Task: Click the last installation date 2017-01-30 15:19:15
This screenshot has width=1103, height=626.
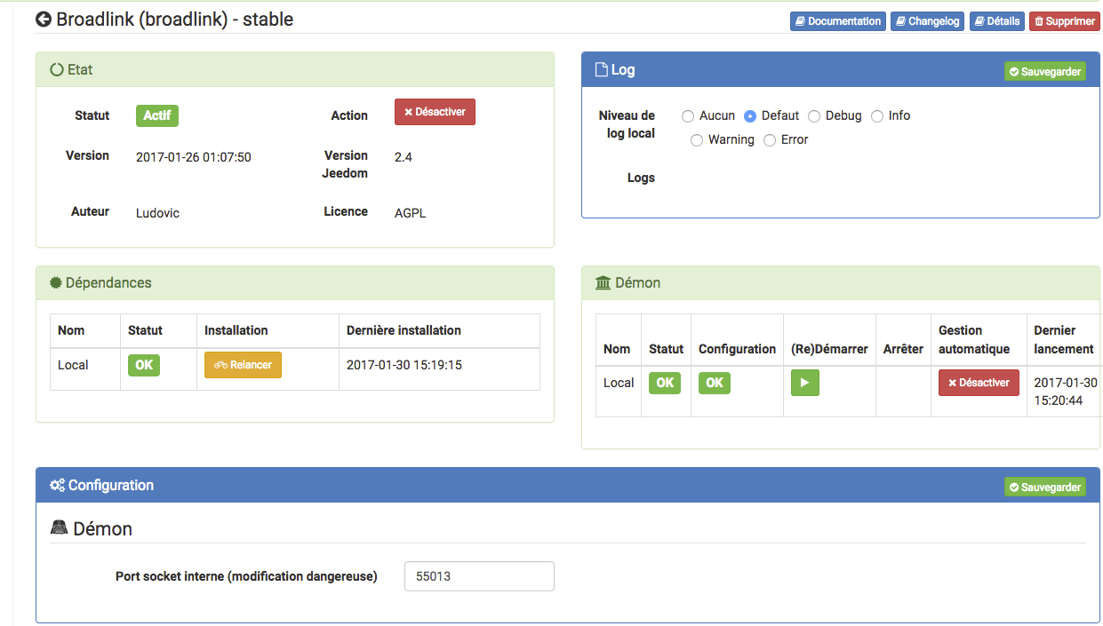Action: 404,365
